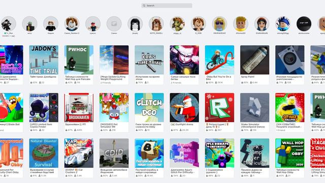Click the Search field at the top
Image resolution: width=325 pixels, height=183 pixels.
pos(167,6)
